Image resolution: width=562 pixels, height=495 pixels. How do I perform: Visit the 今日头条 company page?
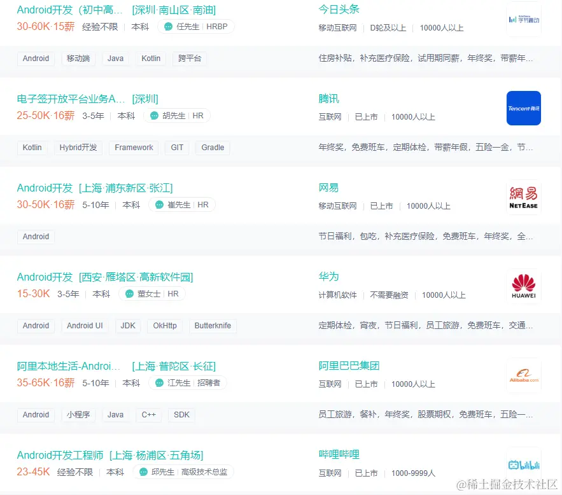339,10
